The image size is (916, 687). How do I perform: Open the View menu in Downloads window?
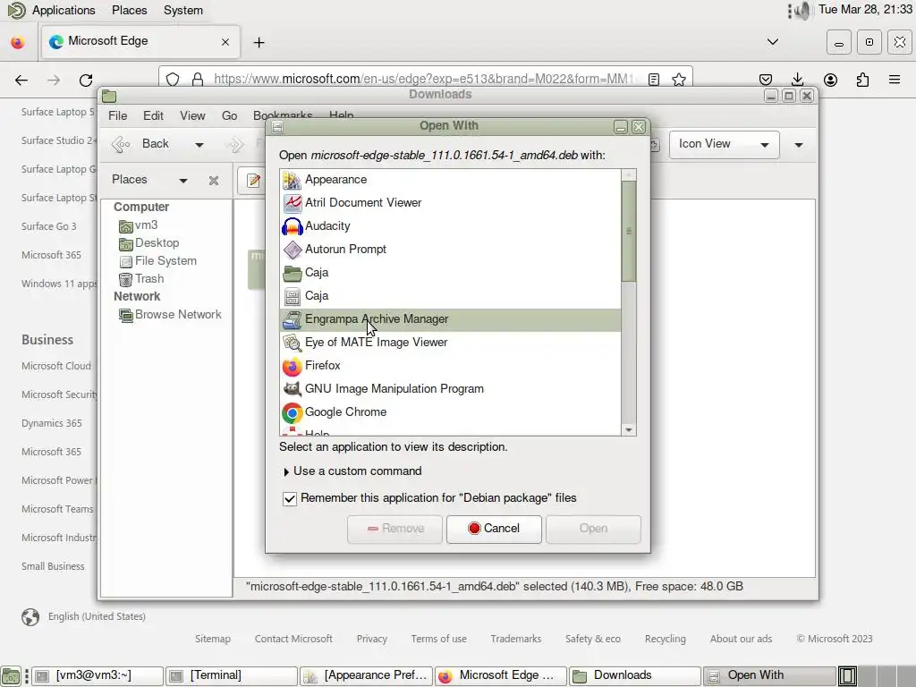tap(192, 116)
